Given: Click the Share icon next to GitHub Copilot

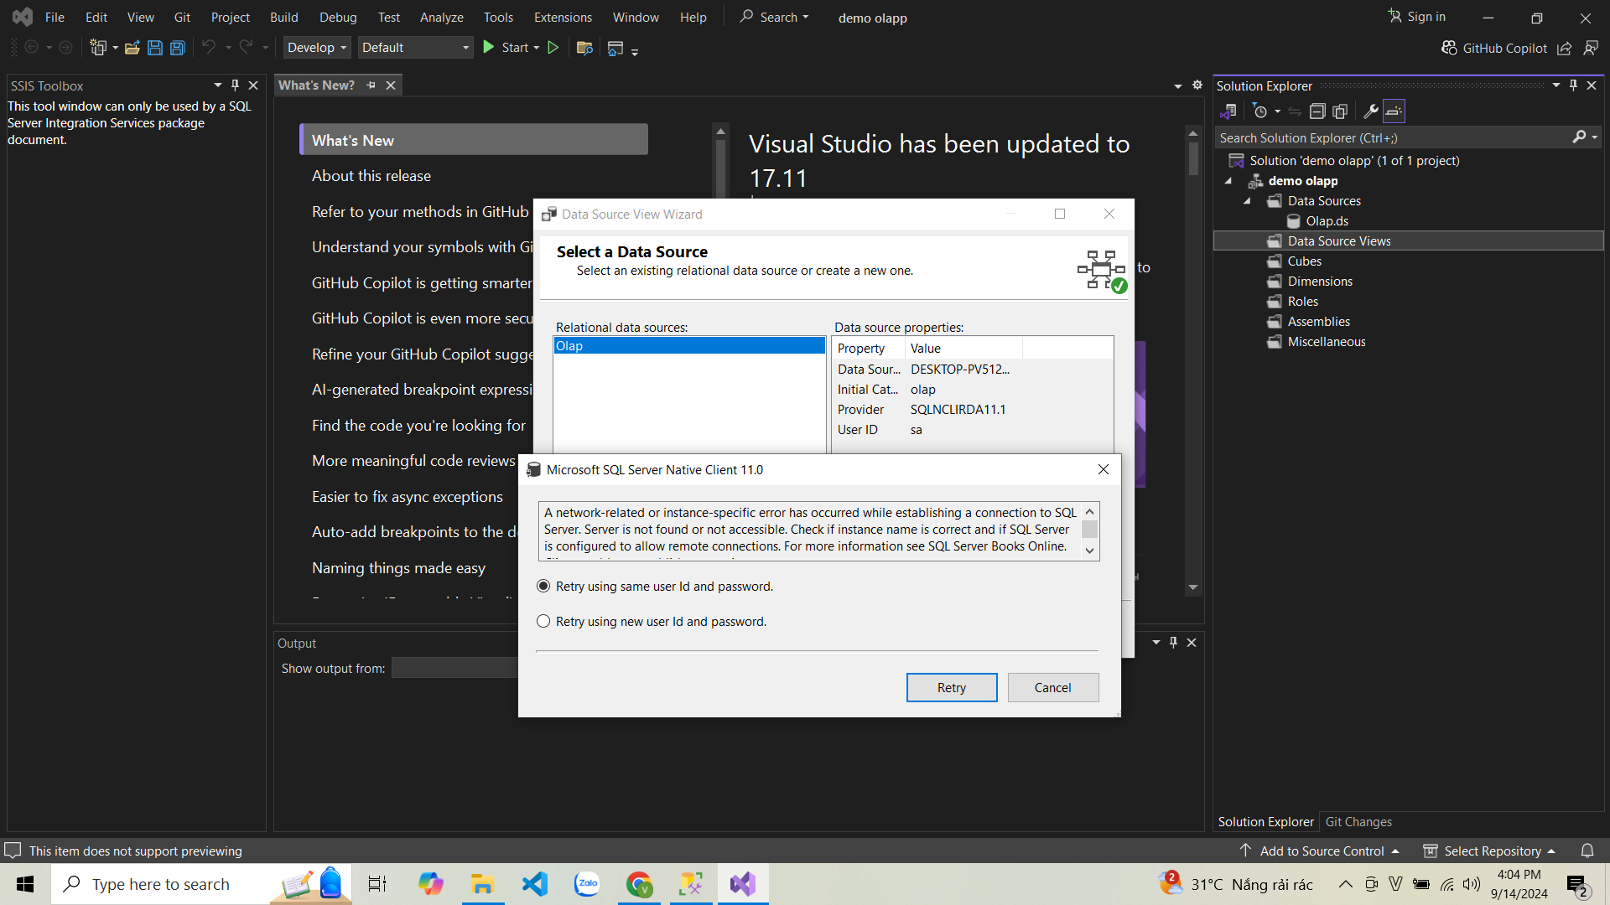Looking at the screenshot, I should [1564, 48].
